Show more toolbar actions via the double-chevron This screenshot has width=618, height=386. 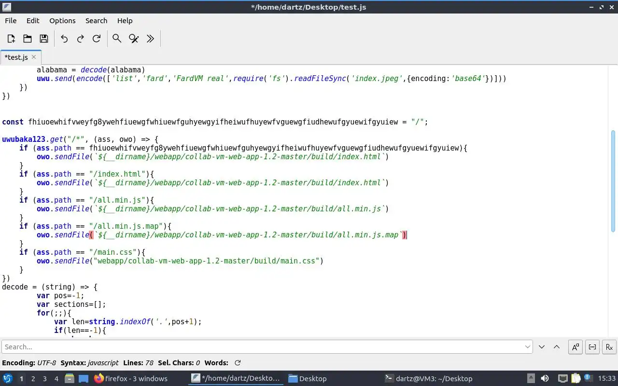(150, 39)
